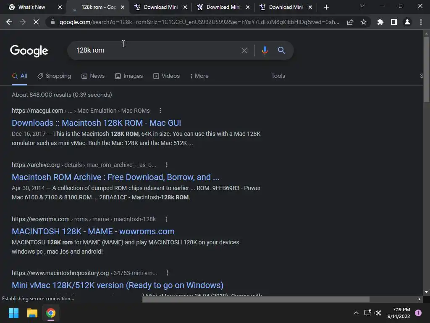
Task: Filter results by News
Action: [x=93, y=76]
